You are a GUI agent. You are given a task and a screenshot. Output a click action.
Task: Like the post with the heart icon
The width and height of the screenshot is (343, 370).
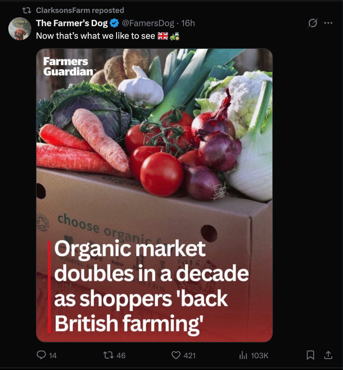click(x=176, y=355)
